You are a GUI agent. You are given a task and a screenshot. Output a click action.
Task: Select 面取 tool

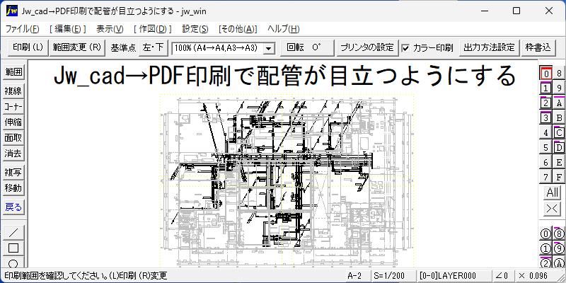[13, 138]
